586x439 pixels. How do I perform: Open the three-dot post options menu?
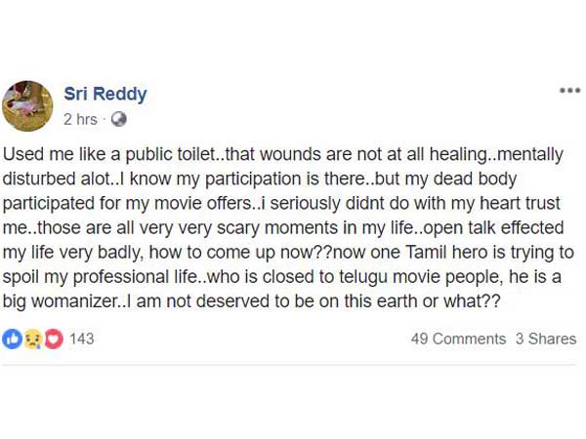click(569, 91)
